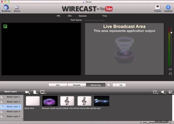The image size is (174, 124).
Task: Open the Bowstring transition dropdown arrow
Action: pyautogui.click(x=104, y=85)
